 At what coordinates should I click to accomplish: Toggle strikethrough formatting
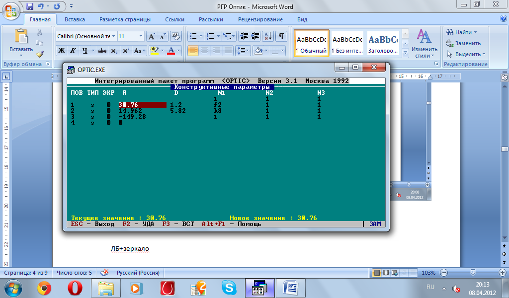[x=102, y=51]
